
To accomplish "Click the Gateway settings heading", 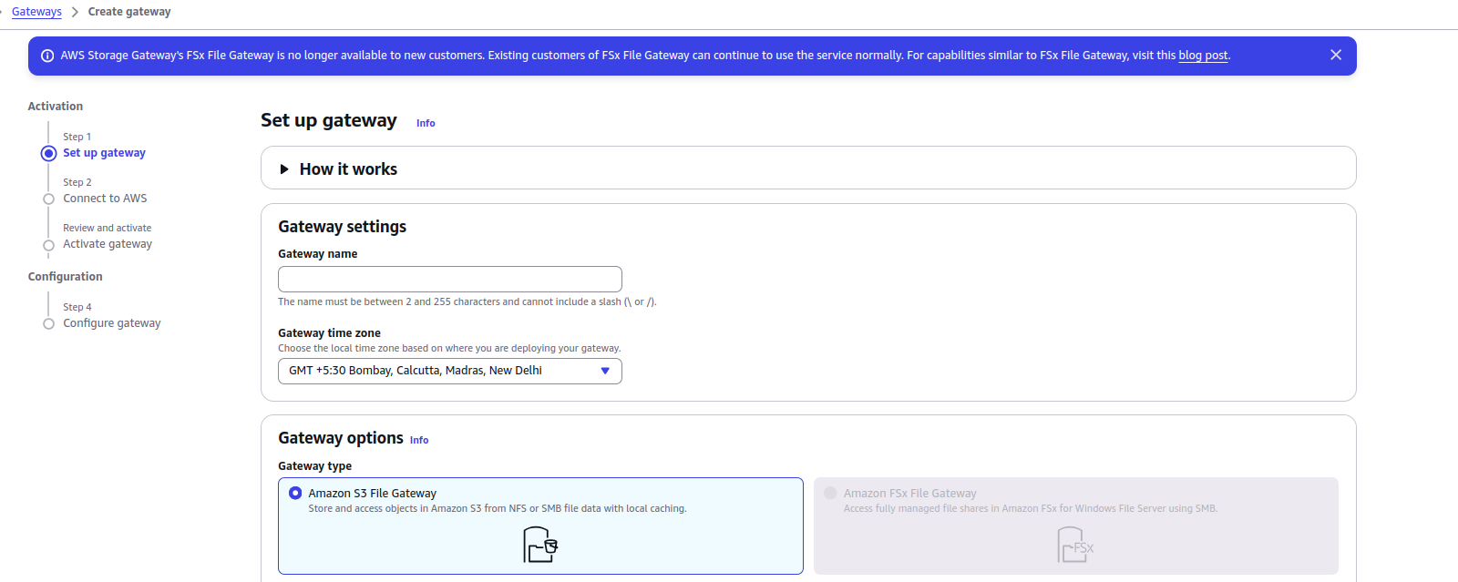I will click(343, 227).
